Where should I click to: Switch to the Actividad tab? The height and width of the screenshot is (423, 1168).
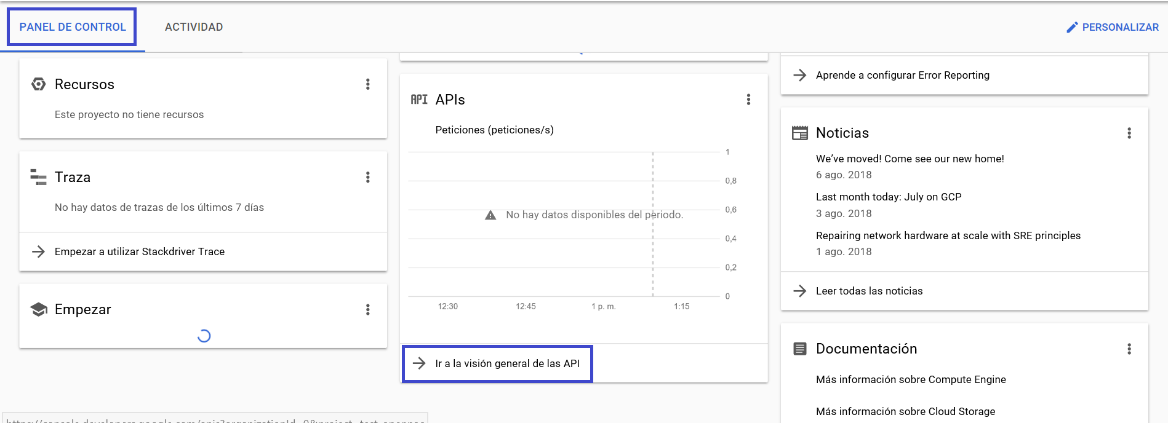point(194,27)
